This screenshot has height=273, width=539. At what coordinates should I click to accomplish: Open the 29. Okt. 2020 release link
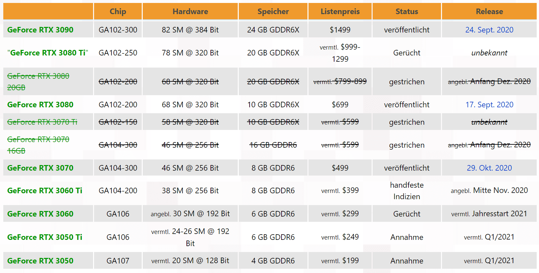489,168
